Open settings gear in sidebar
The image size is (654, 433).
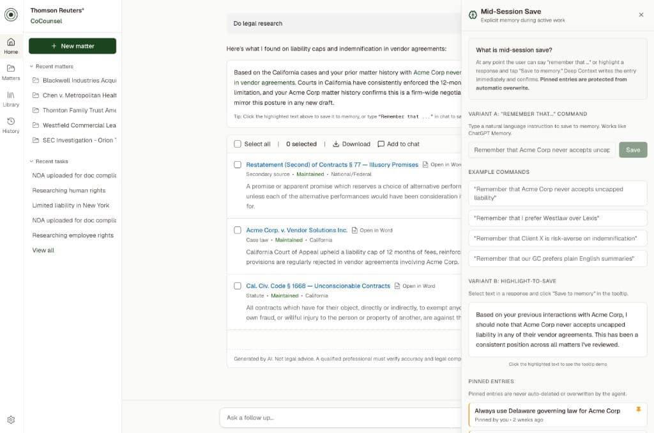tap(11, 420)
